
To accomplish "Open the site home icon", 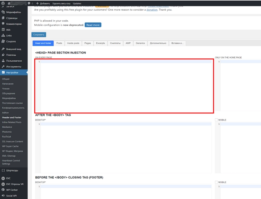I will pyautogui.click(x=9, y=3).
